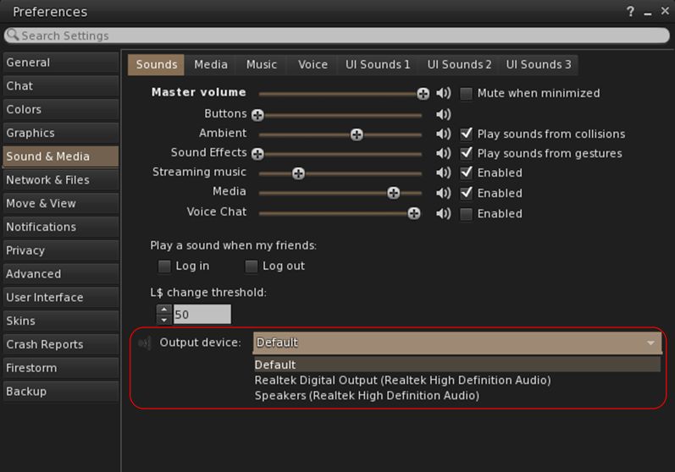Image resolution: width=675 pixels, height=472 pixels.
Task: Choose Speakers (Realtek High Definition Audio)
Action: [x=367, y=396]
